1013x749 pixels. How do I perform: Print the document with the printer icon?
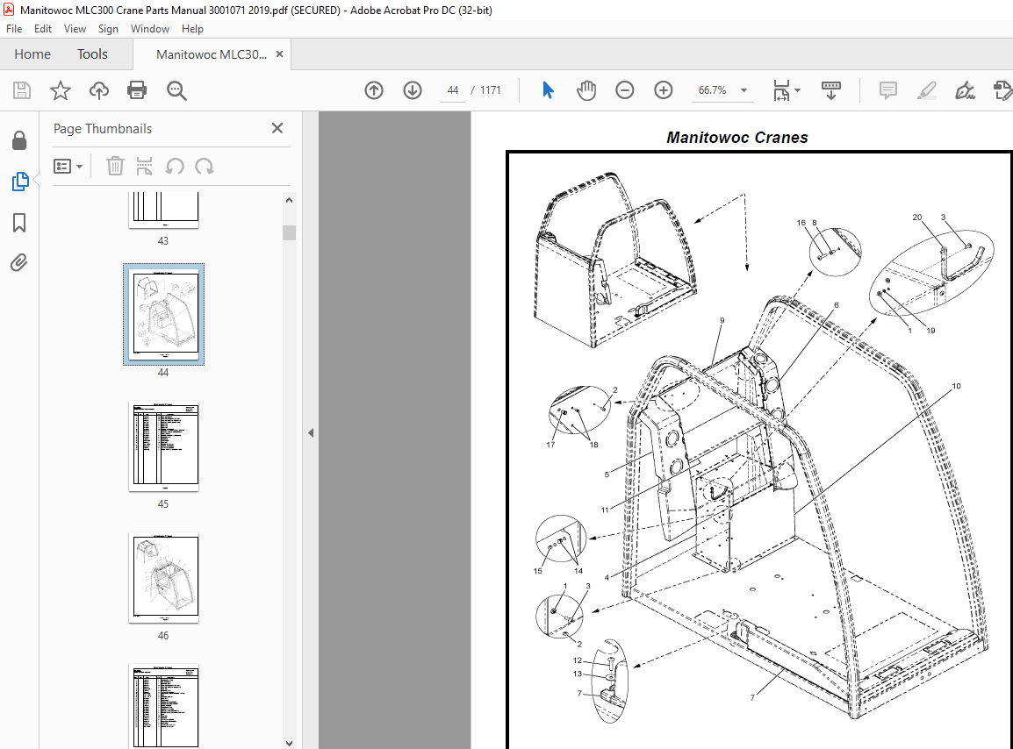137,90
